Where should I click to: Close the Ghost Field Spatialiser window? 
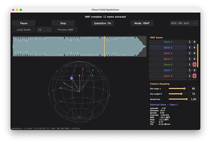(x=13, y=10)
